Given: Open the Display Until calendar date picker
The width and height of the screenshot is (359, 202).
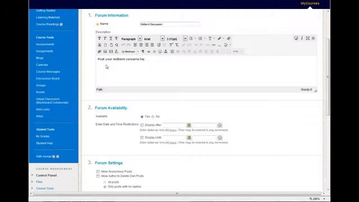Looking at the screenshot, I should click(x=189, y=137).
